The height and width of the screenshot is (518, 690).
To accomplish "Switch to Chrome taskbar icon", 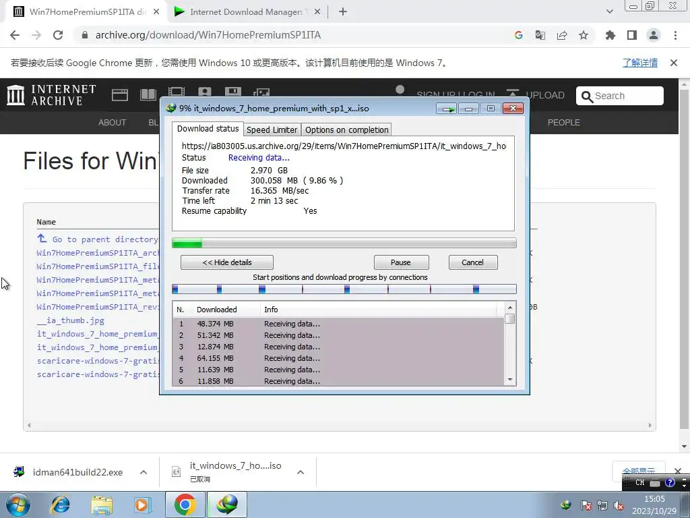I will 185,505.
